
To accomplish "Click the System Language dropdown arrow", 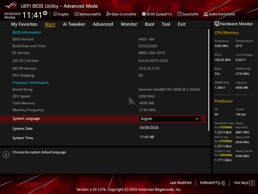I will tap(197, 119).
